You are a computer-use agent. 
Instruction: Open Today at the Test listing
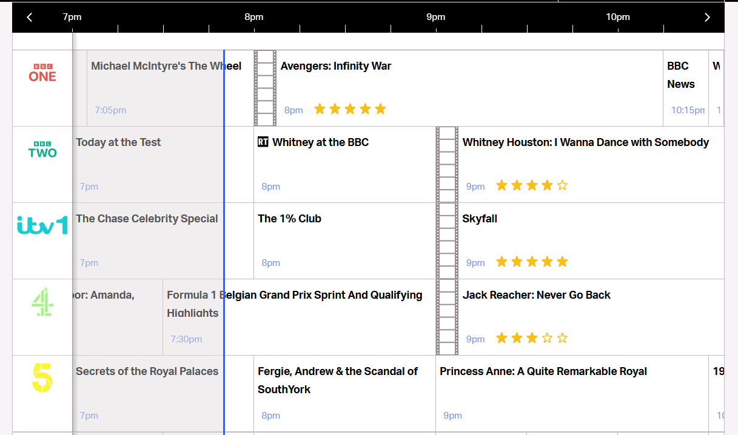(118, 142)
